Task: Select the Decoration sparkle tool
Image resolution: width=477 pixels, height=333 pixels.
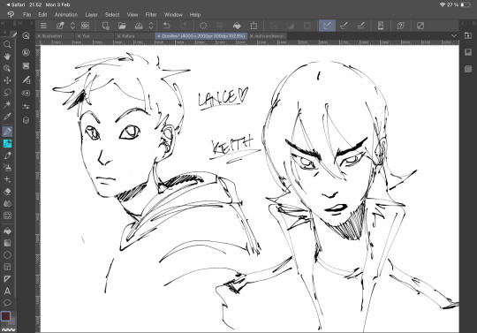Action: click(x=7, y=179)
